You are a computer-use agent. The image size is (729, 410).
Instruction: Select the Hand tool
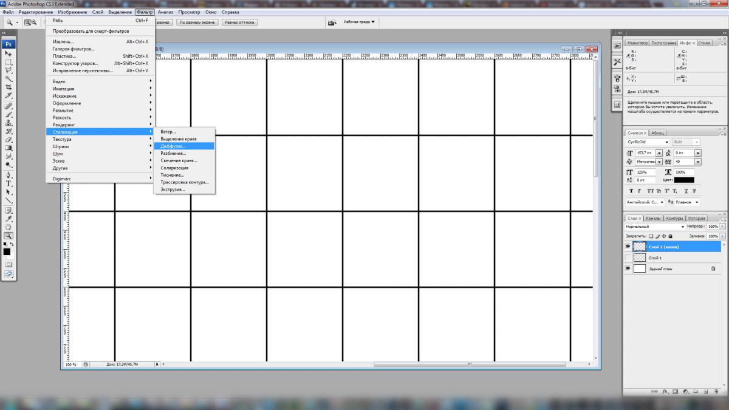point(9,227)
